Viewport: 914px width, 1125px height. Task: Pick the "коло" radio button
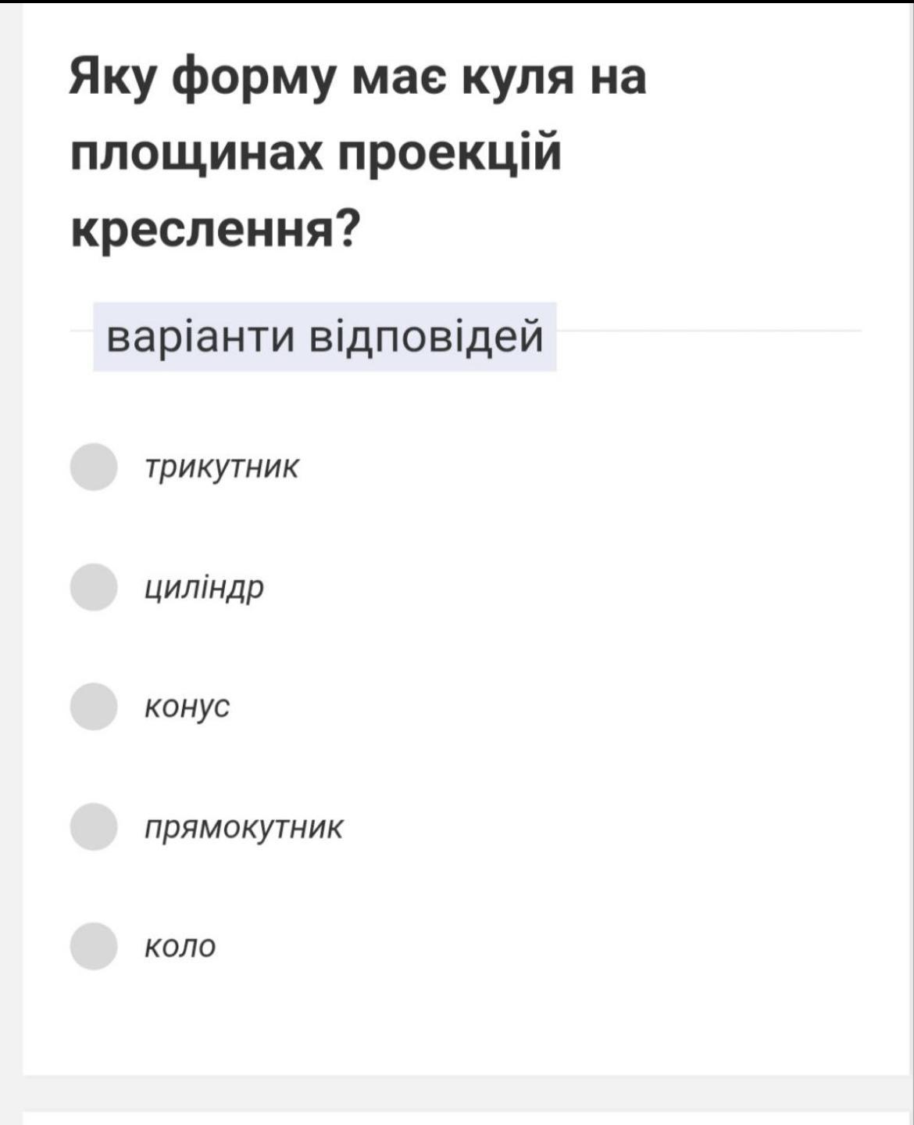[x=94, y=946]
